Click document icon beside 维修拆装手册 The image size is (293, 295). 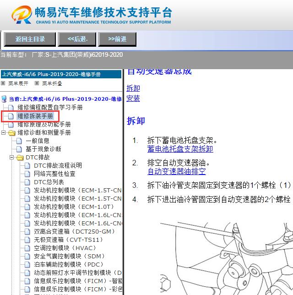tap(11, 116)
